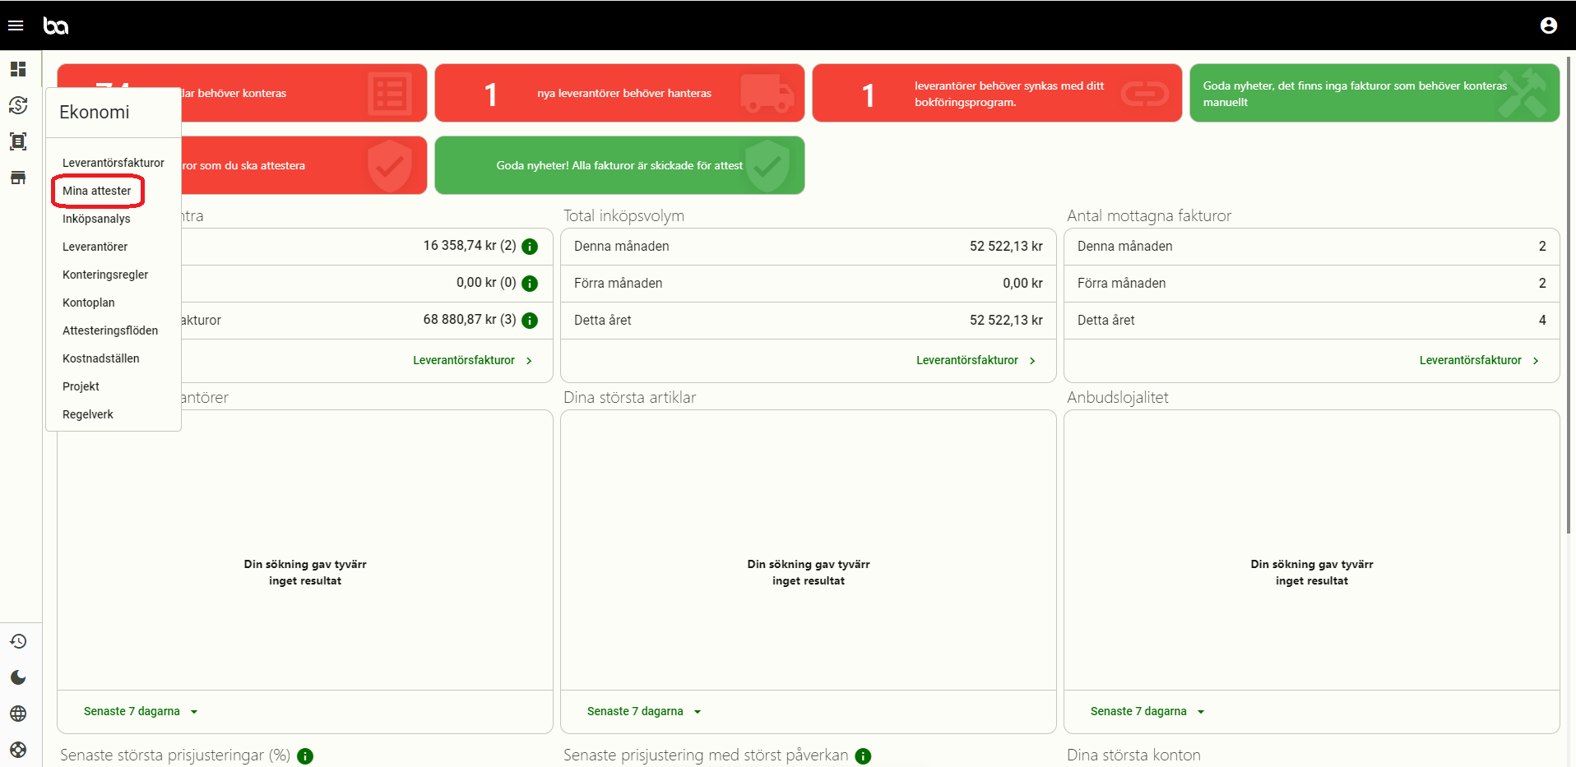Click the list icon on behöver konteras card
Viewport: 1576px width, 767px height.
(x=389, y=93)
